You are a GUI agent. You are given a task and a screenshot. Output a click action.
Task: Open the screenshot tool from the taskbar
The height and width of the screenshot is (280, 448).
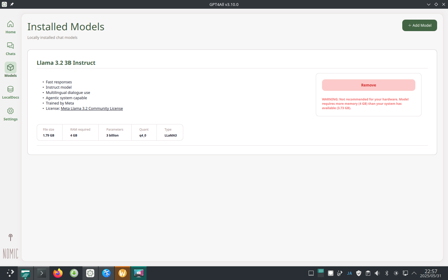click(x=139, y=273)
